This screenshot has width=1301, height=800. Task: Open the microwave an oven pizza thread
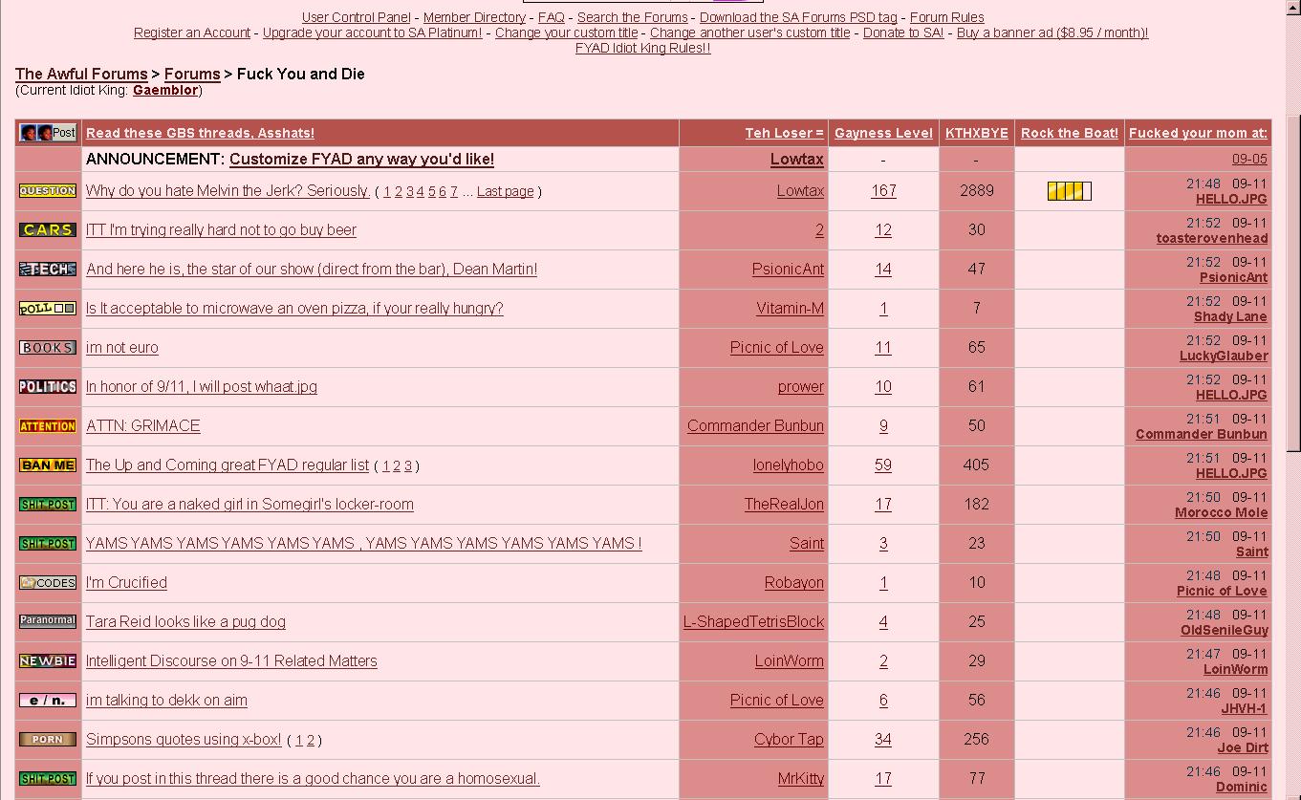point(294,309)
